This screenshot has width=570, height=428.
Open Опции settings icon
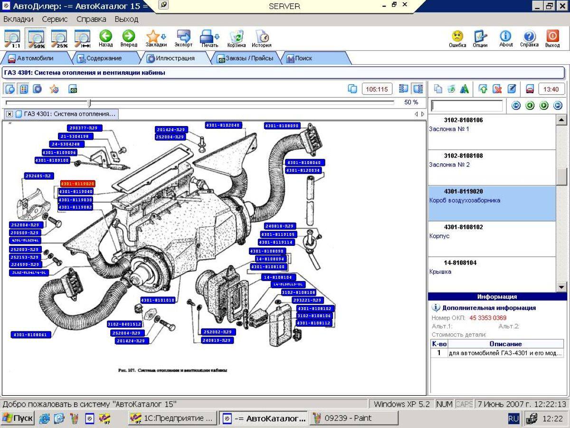[480, 39]
